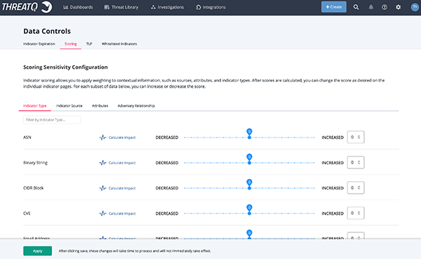Image resolution: width=421 pixels, height=259 pixels.
Task: Open the user avatar menu
Action: pyautogui.click(x=415, y=7)
